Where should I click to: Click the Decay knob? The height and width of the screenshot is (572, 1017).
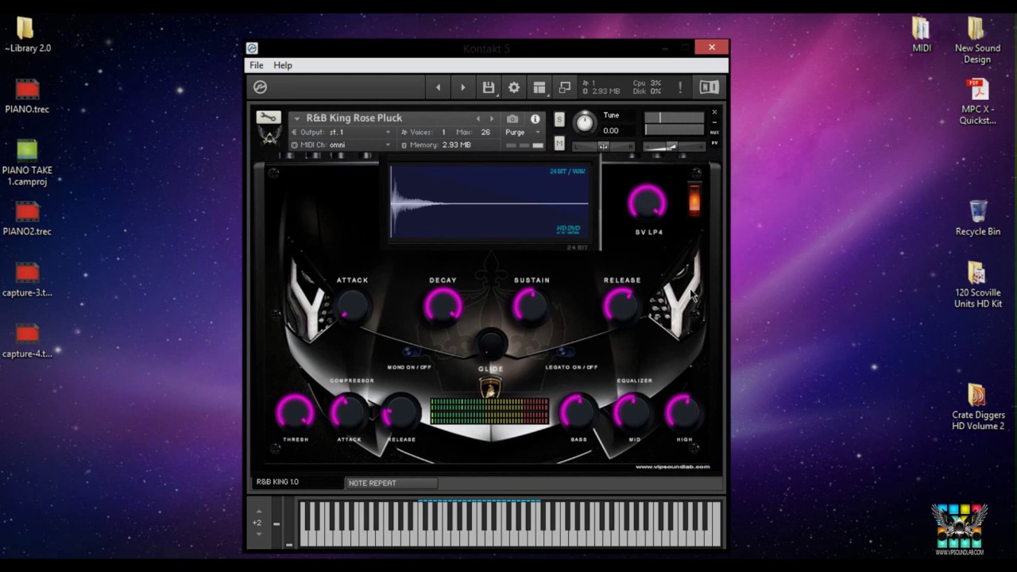pos(443,307)
